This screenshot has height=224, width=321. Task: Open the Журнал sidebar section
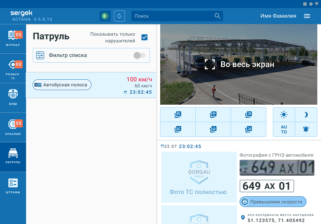[x=13, y=38]
